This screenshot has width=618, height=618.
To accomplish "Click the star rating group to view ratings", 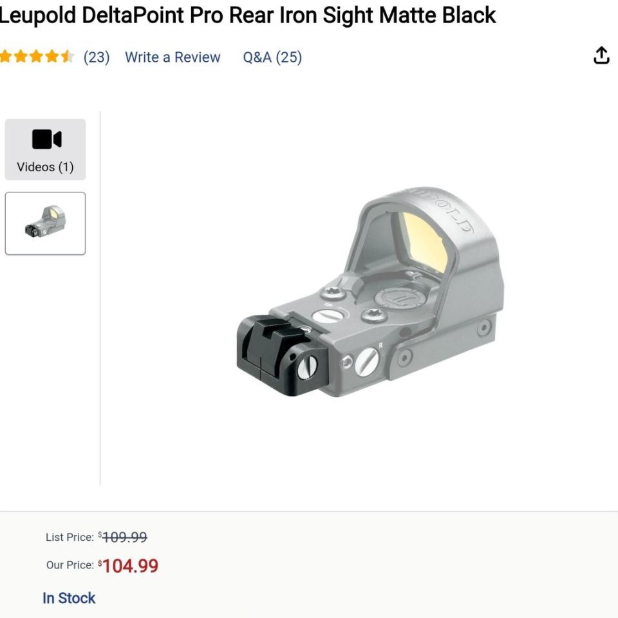I will (x=37, y=57).
